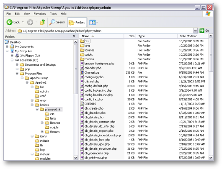Sort by Name column header
The height and width of the screenshot is (169, 222).
101,36
